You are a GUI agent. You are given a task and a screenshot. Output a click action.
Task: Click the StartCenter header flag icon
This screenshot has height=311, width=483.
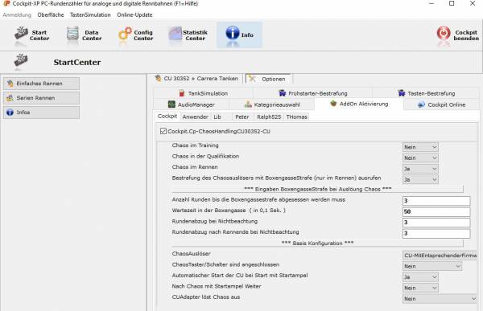click(x=21, y=60)
